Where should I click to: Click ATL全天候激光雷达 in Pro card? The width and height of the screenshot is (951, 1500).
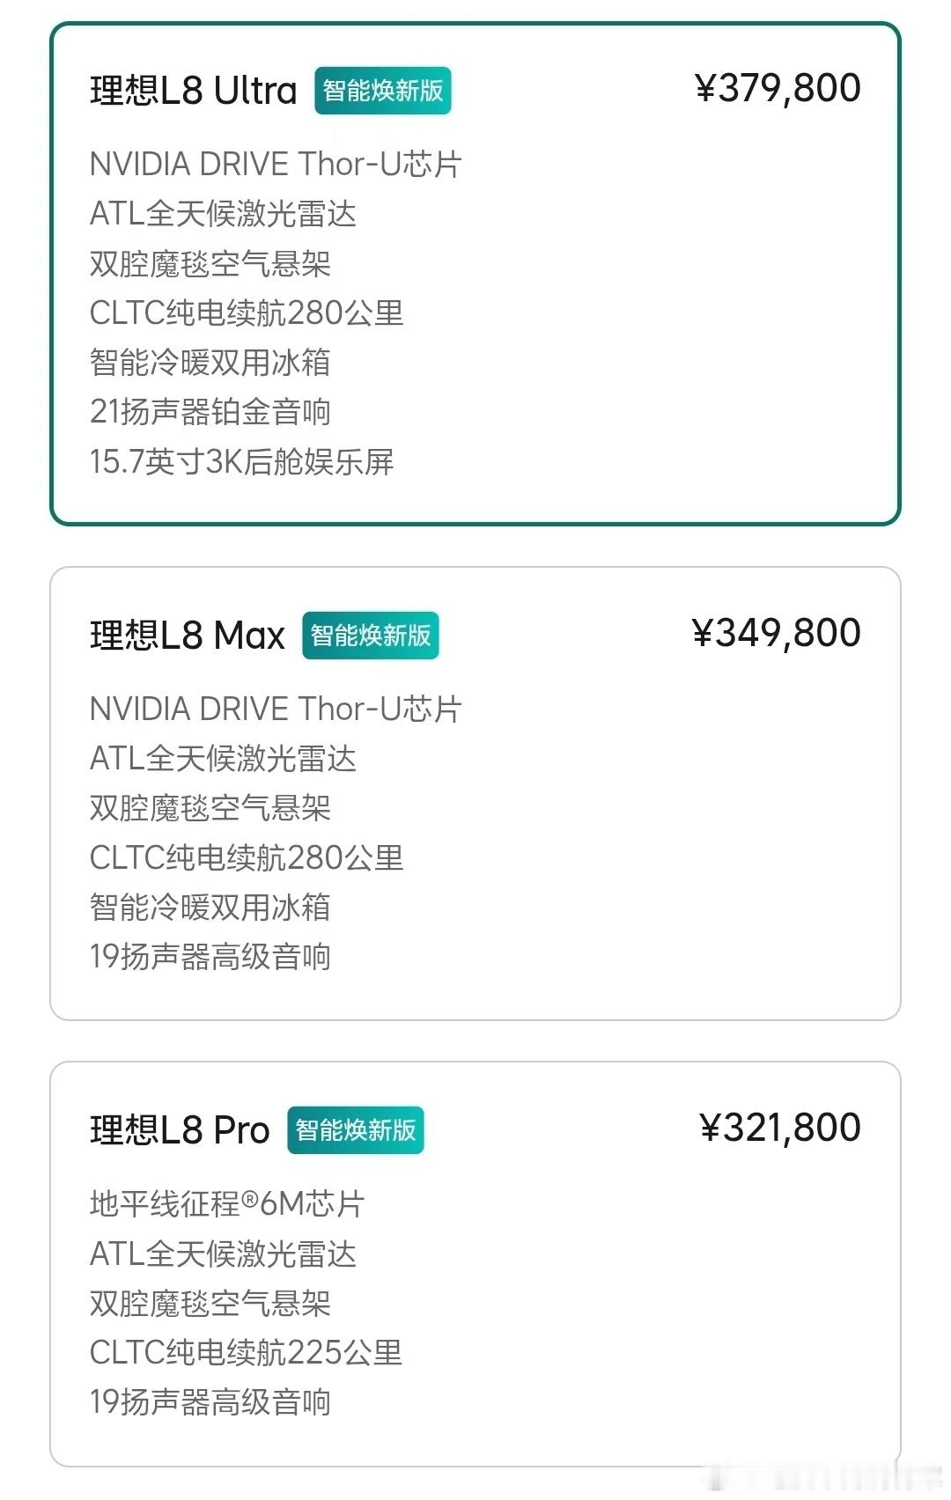pos(224,1254)
